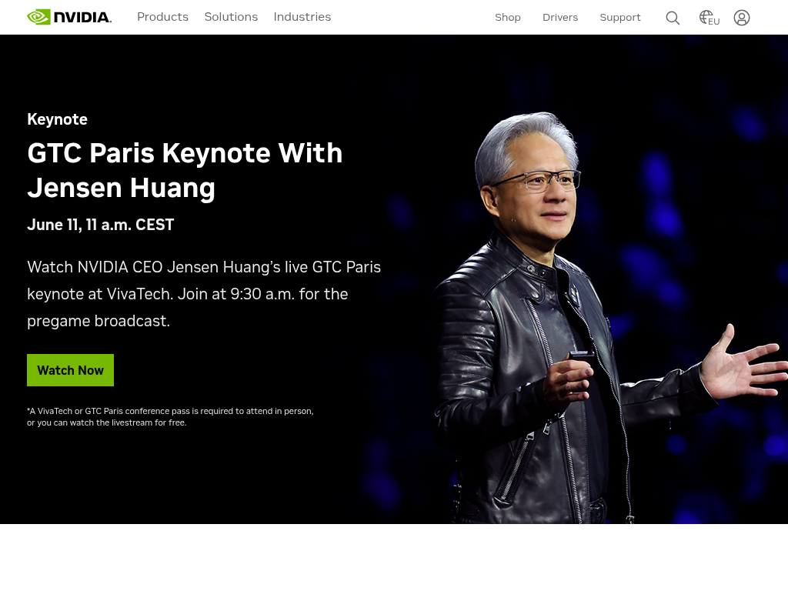Click the green Watch Now button
788x591 pixels.
coord(70,370)
